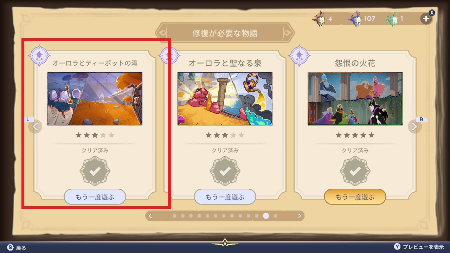Go to previous stories with the L arrow
The height and width of the screenshot is (253, 450).
click(35, 126)
